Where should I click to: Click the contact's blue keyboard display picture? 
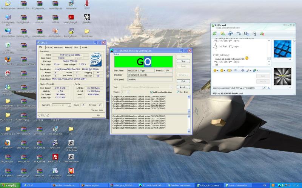tap(282, 49)
